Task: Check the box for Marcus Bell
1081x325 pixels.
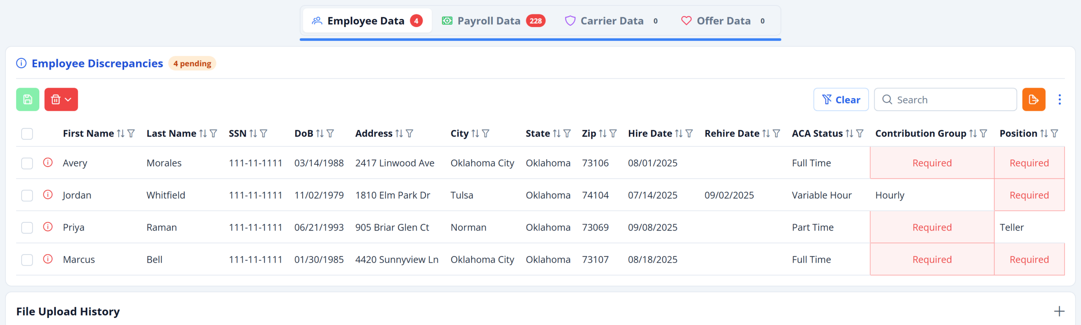Action: [x=27, y=260]
